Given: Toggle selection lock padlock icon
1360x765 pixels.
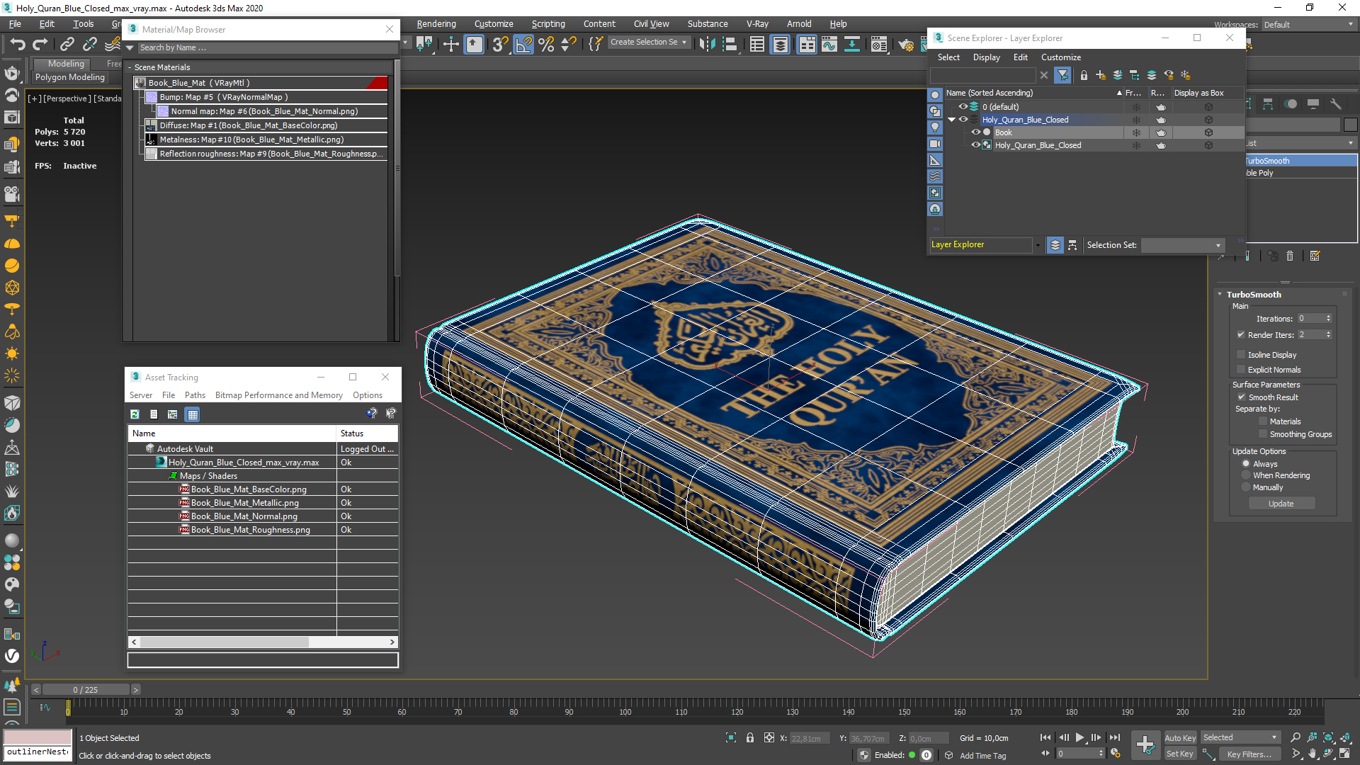Looking at the screenshot, I should [x=750, y=738].
